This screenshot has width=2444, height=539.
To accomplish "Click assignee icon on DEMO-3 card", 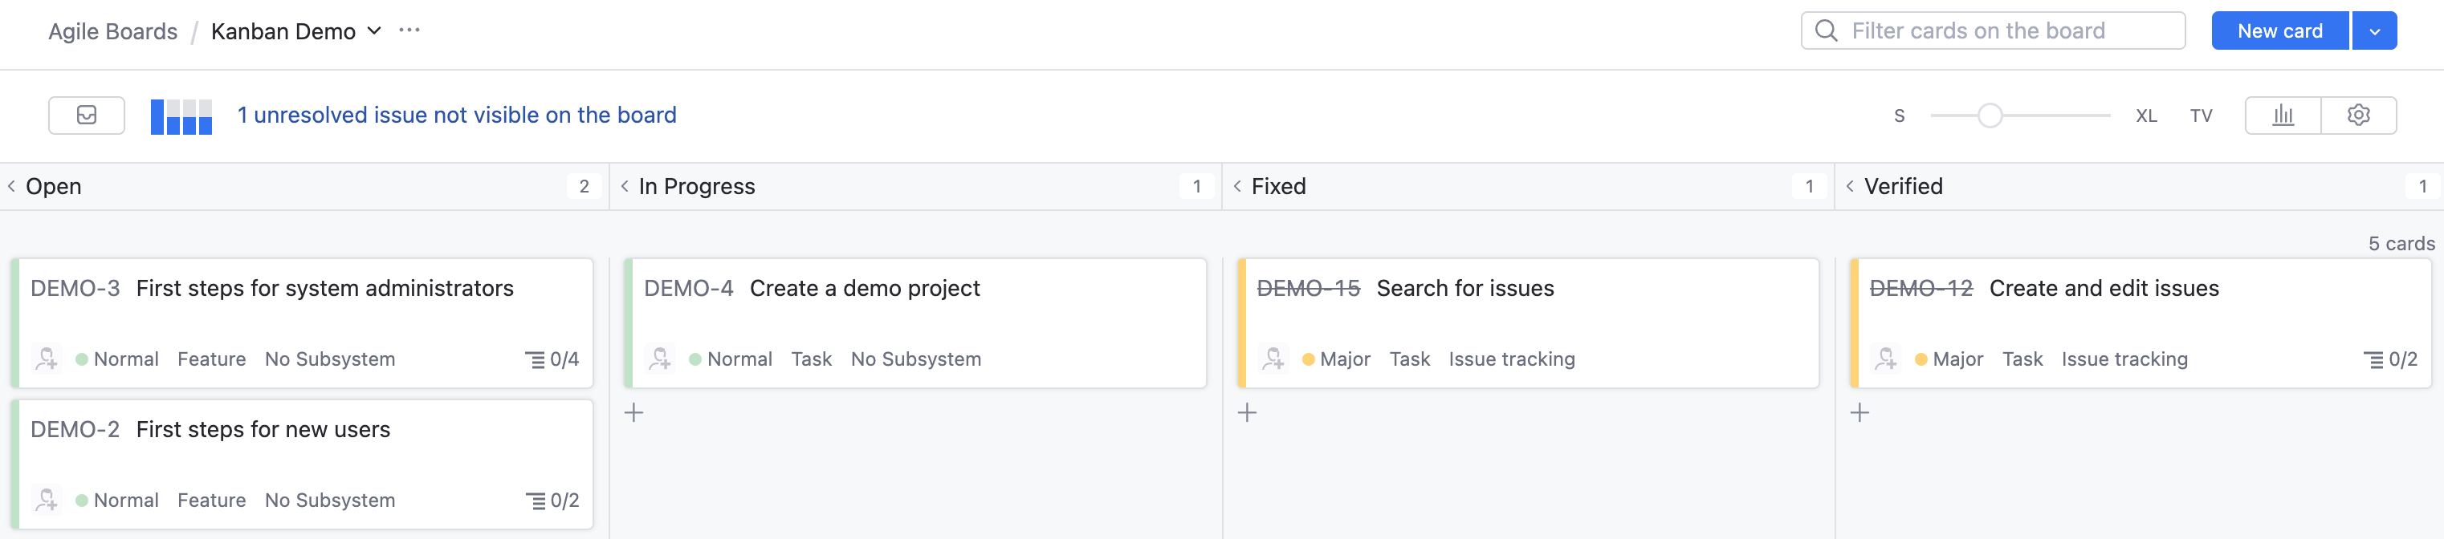I will click(47, 359).
